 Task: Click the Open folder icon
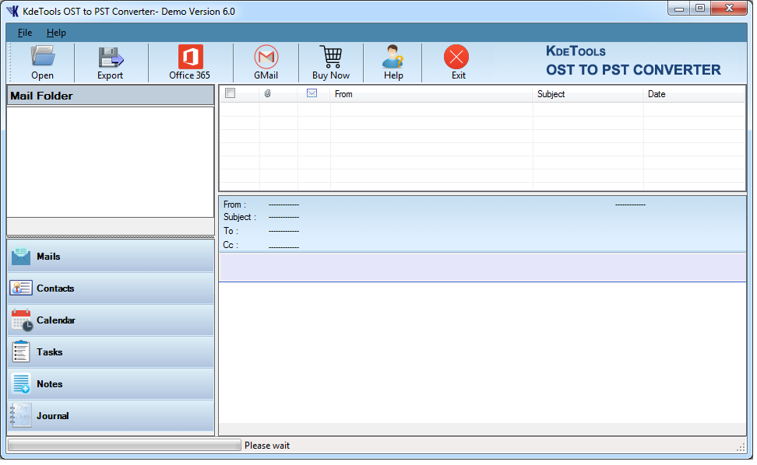click(43, 57)
